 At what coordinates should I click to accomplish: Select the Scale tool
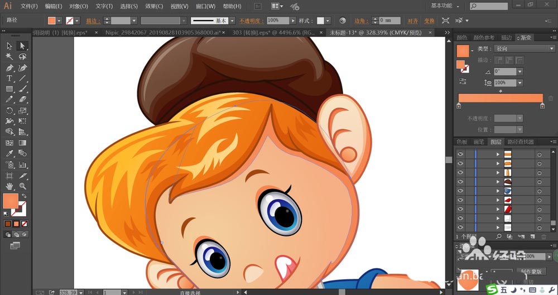click(x=22, y=110)
